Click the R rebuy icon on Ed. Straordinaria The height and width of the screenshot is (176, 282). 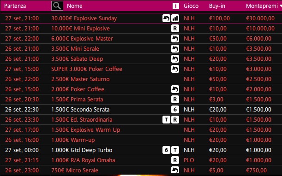[175, 120]
